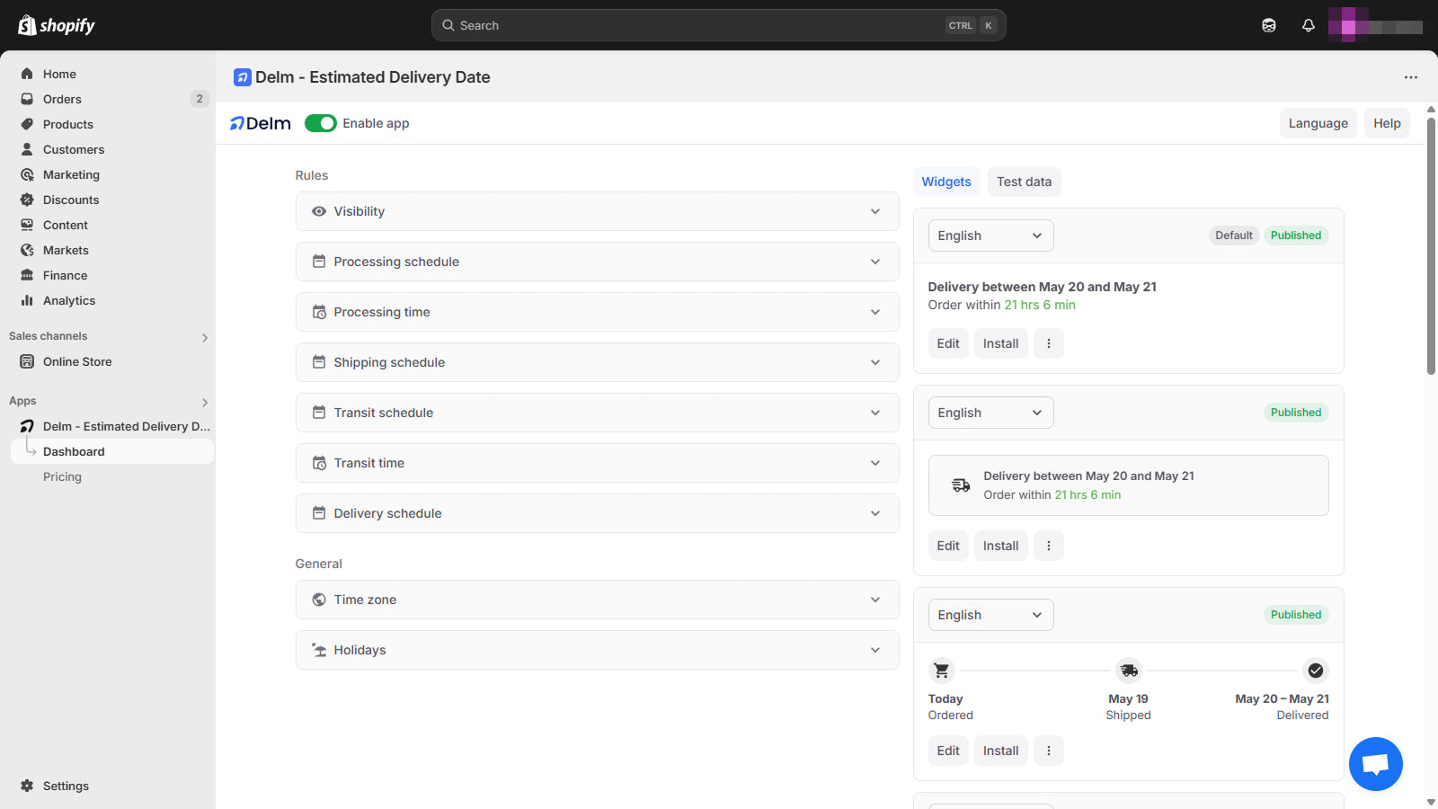Expand the Holidays section
Screen dimensions: 1438x809
(x=597, y=650)
